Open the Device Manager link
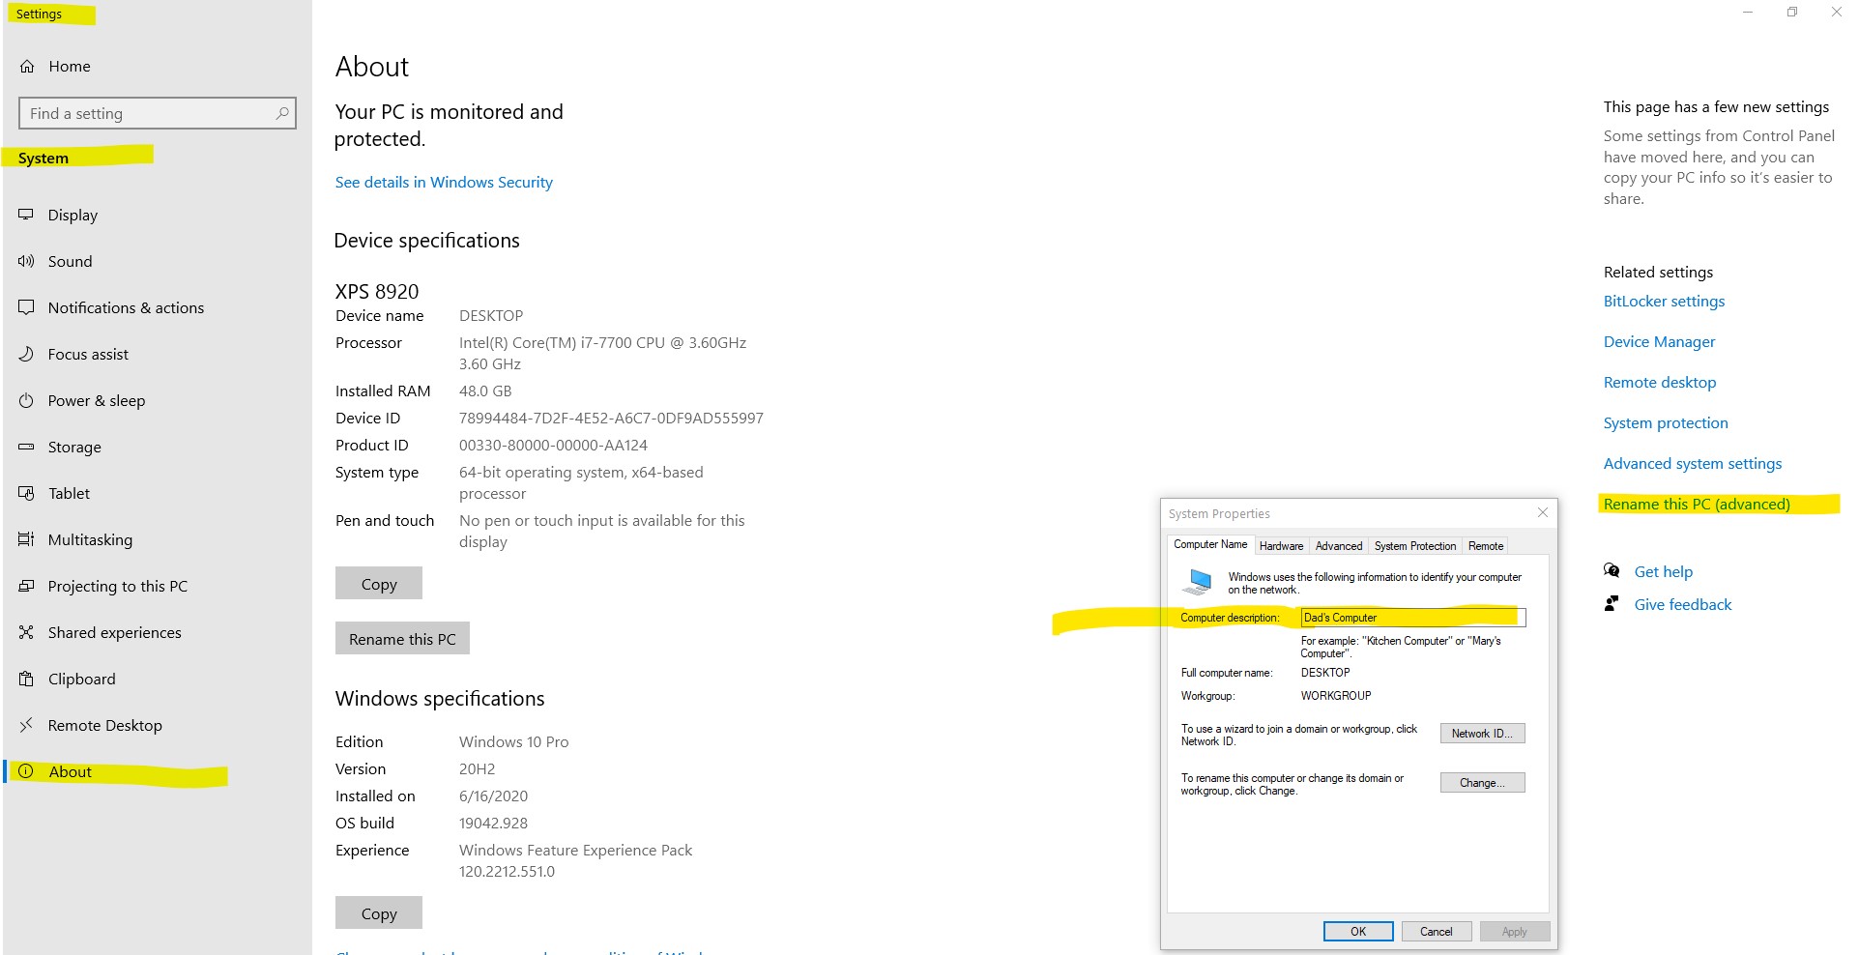The height and width of the screenshot is (955, 1859). [1659, 342]
